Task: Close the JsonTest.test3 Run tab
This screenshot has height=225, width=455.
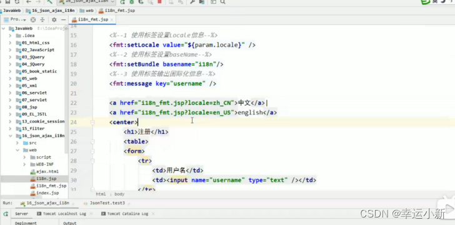Action: tap(129, 203)
